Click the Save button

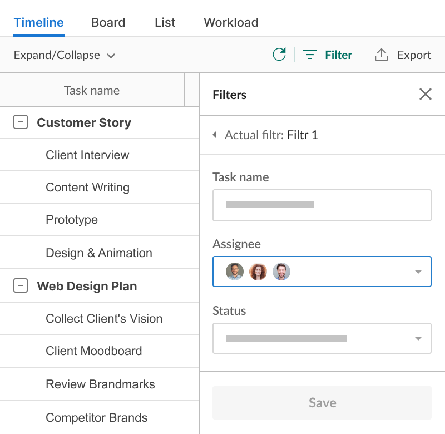click(322, 402)
